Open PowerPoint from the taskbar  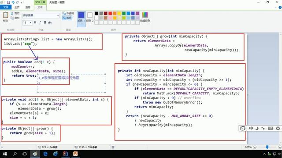pyautogui.click(x=75, y=154)
